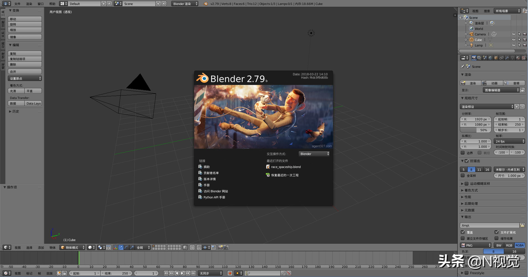Click the 移动 translate button
This screenshot has height=277, width=528.
(25, 19)
